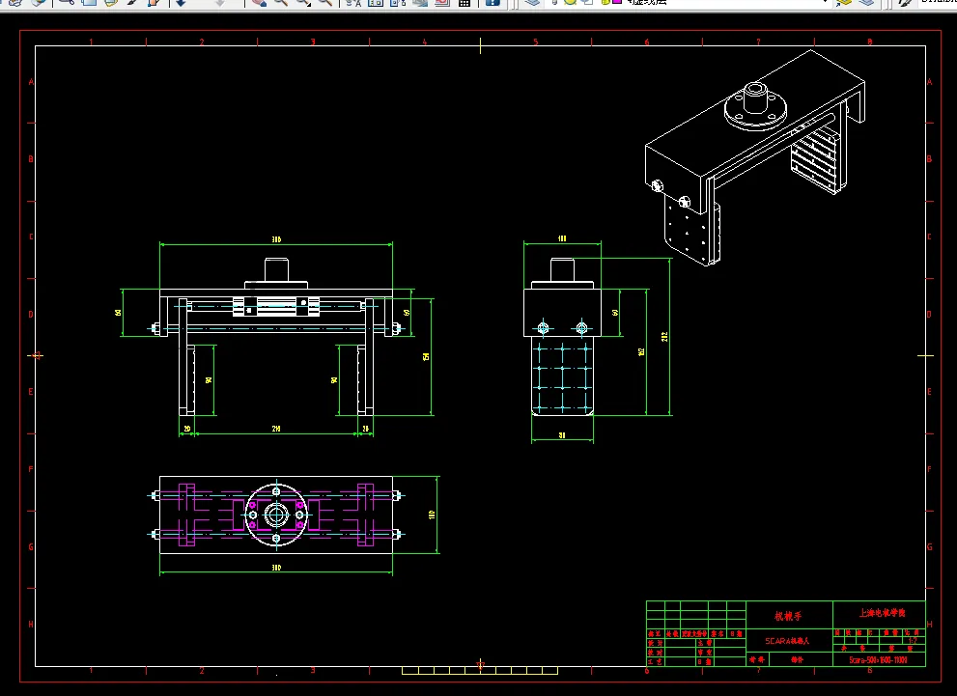Click zone number 4 on top border
The height and width of the screenshot is (696, 957).
point(425,42)
